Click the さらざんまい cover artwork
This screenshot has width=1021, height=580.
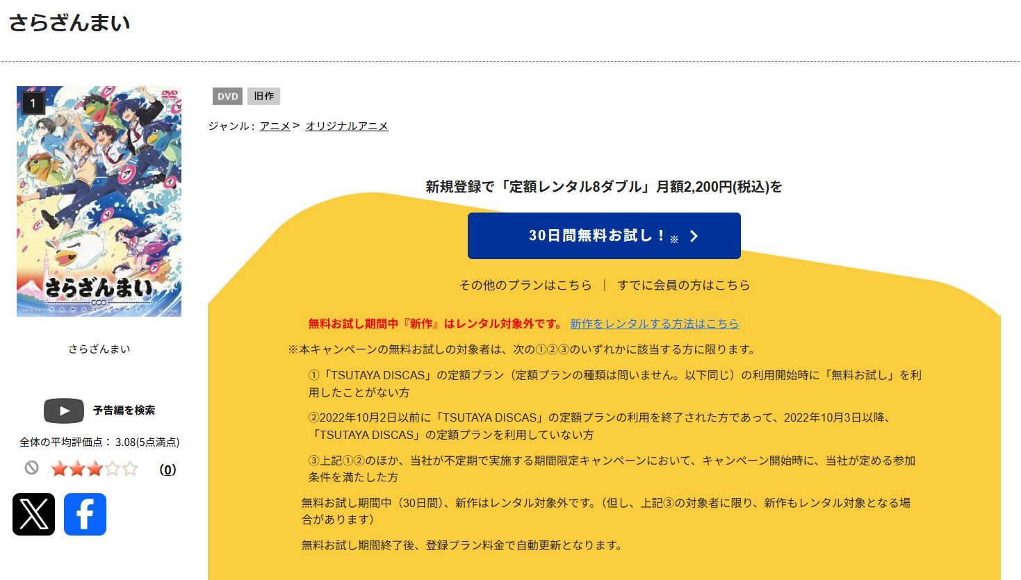pos(98,200)
